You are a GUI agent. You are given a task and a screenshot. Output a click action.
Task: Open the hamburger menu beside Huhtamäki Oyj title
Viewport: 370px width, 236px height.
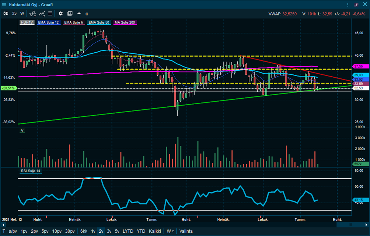(4, 4)
